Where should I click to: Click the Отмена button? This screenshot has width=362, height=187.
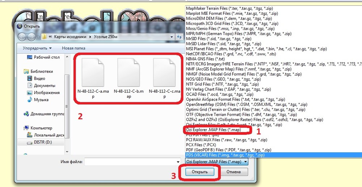233,172
